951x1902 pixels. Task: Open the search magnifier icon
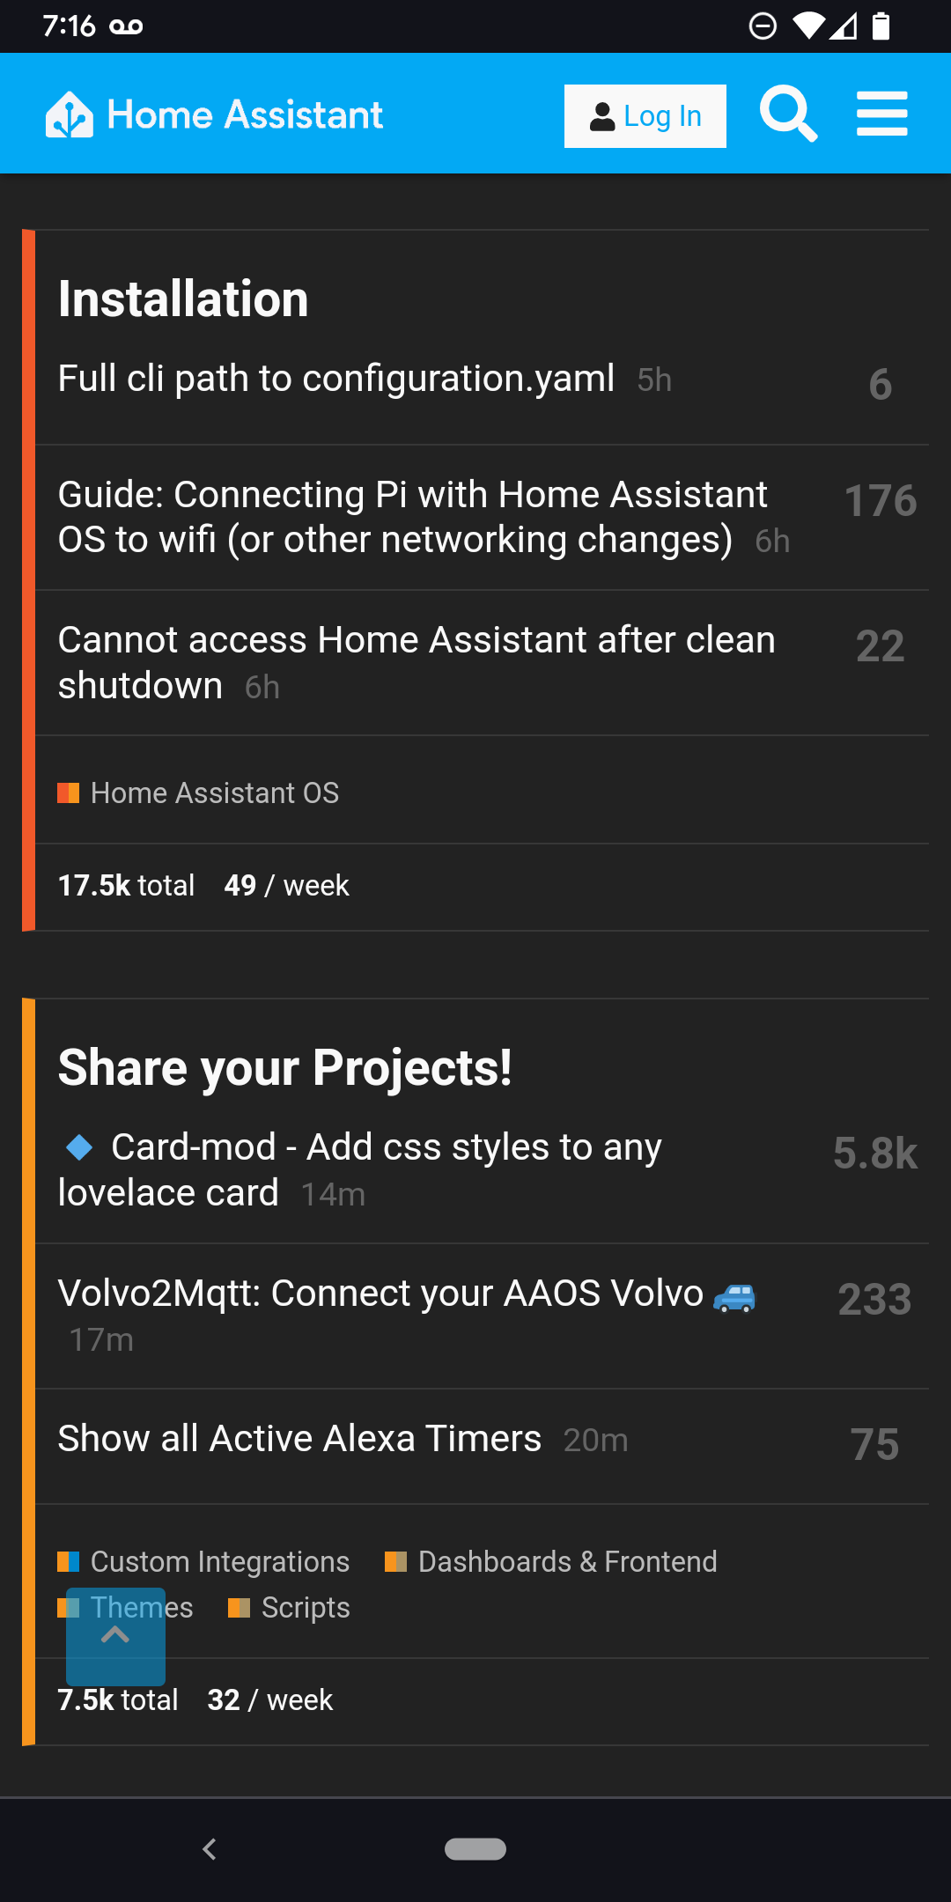[x=788, y=114]
